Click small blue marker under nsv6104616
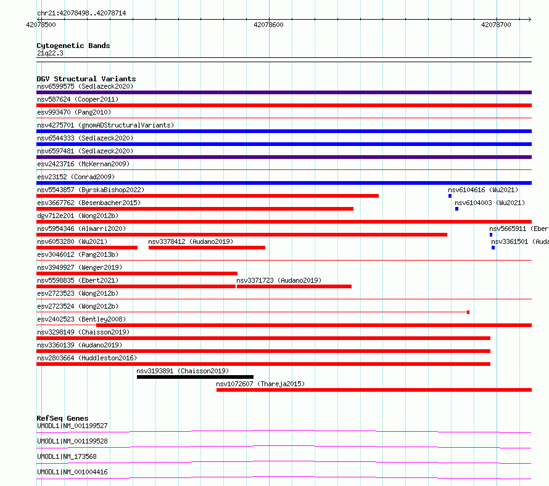 coord(450,196)
